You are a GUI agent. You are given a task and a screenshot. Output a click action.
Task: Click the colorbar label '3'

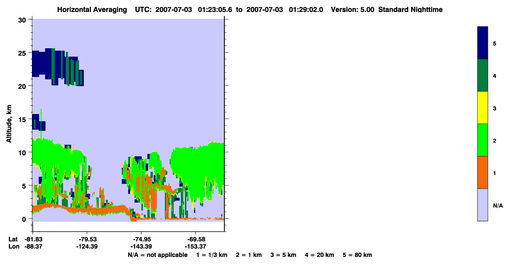495,108
